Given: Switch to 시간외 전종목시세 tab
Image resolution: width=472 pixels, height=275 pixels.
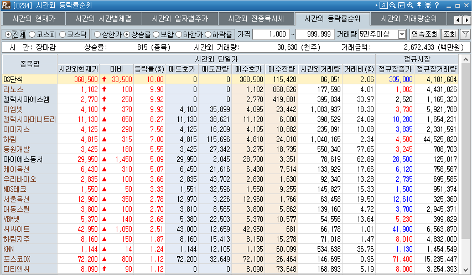Looking at the screenshot, I should coord(256,19).
